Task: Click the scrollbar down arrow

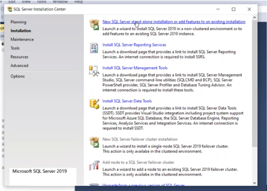Action: 254,183
